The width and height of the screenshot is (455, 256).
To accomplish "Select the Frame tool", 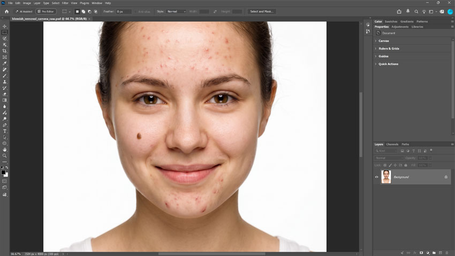I will (x=5, y=57).
